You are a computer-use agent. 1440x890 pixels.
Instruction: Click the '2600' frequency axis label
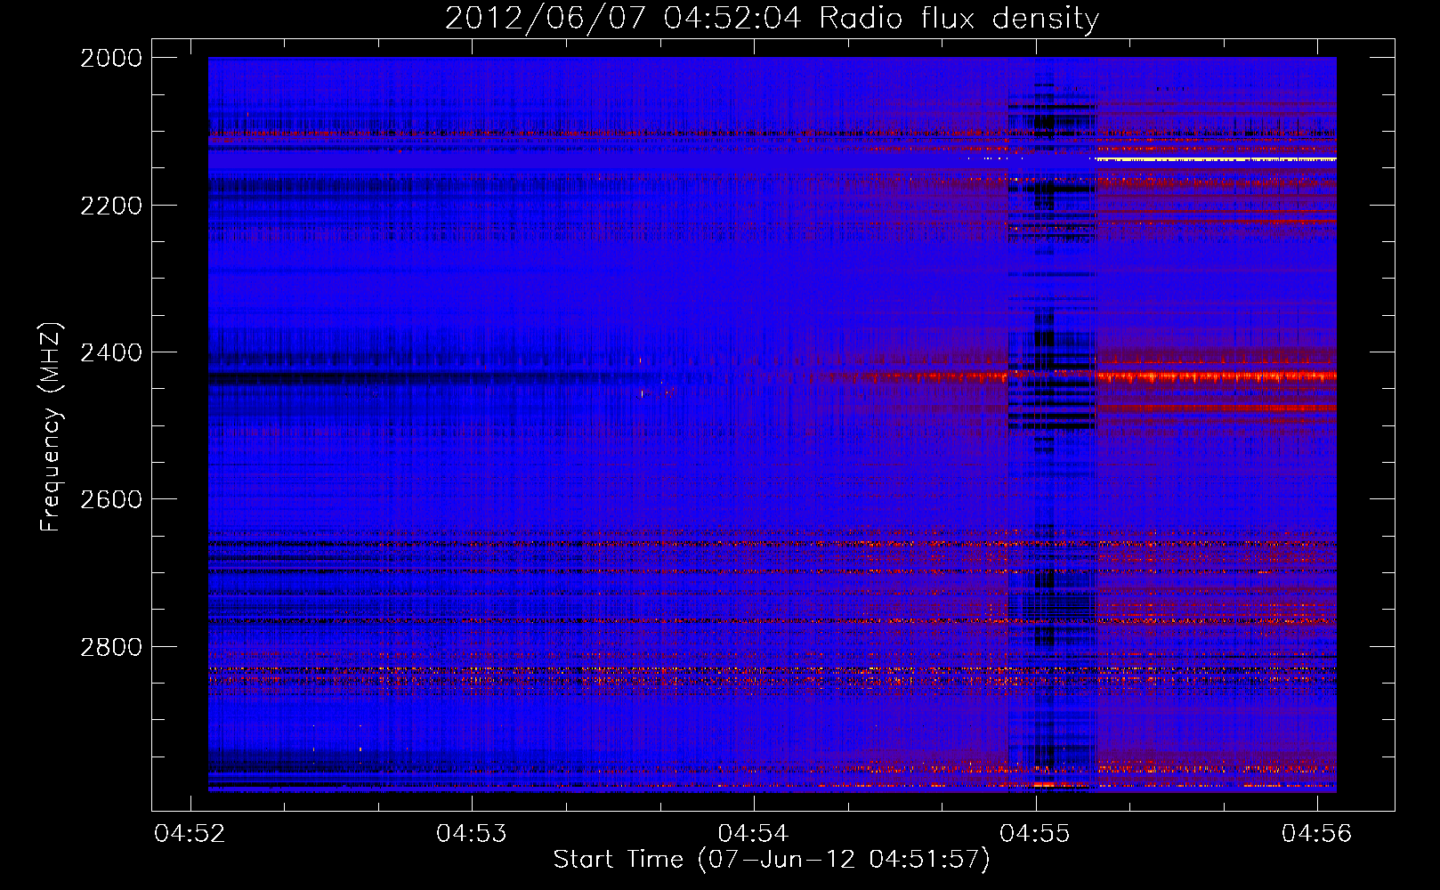[111, 499]
